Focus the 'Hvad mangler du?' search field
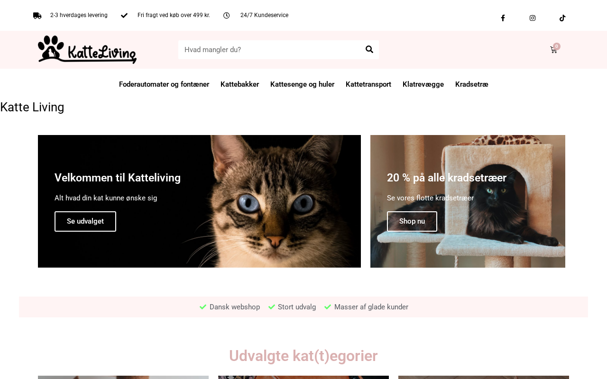The image size is (607, 379). pyautogui.click(x=269, y=50)
